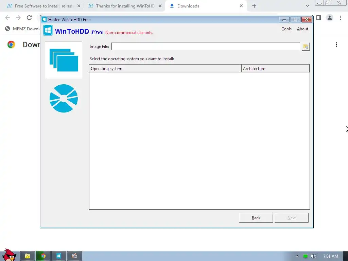
Task: Close the Thanks for installing WinToHDD tab
Action: (x=160, y=6)
